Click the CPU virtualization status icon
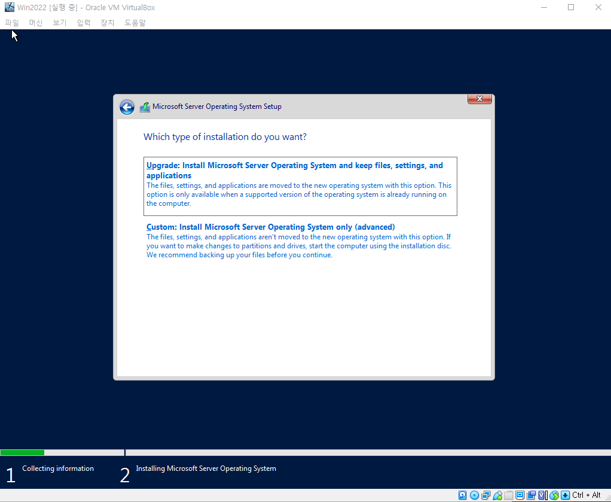The width and height of the screenshot is (611, 502). click(543, 495)
